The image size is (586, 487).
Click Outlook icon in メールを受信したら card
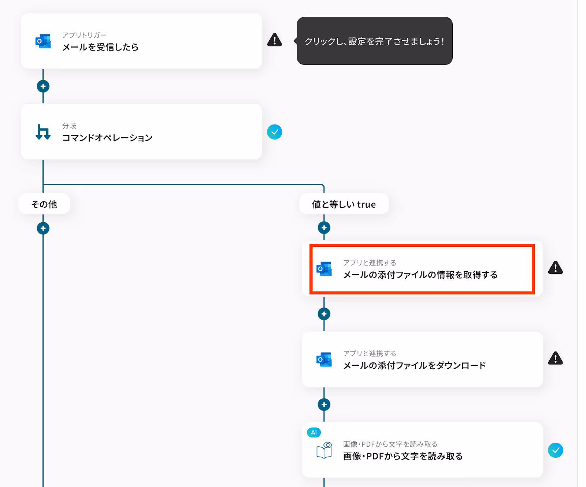pos(43,41)
